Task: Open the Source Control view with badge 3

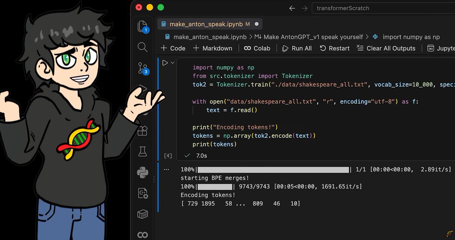Action: coord(143,68)
